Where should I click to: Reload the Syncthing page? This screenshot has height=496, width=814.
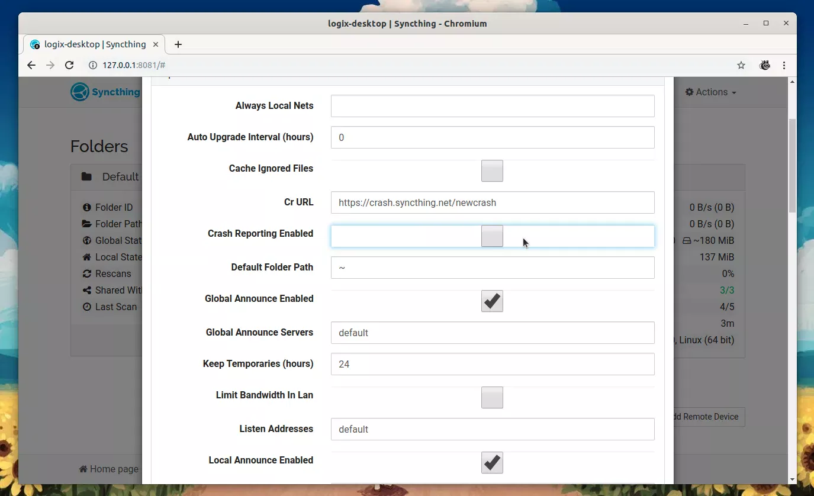point(69,65)
